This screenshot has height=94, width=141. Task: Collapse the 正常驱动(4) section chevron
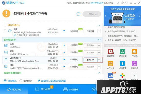coord(99,40)
